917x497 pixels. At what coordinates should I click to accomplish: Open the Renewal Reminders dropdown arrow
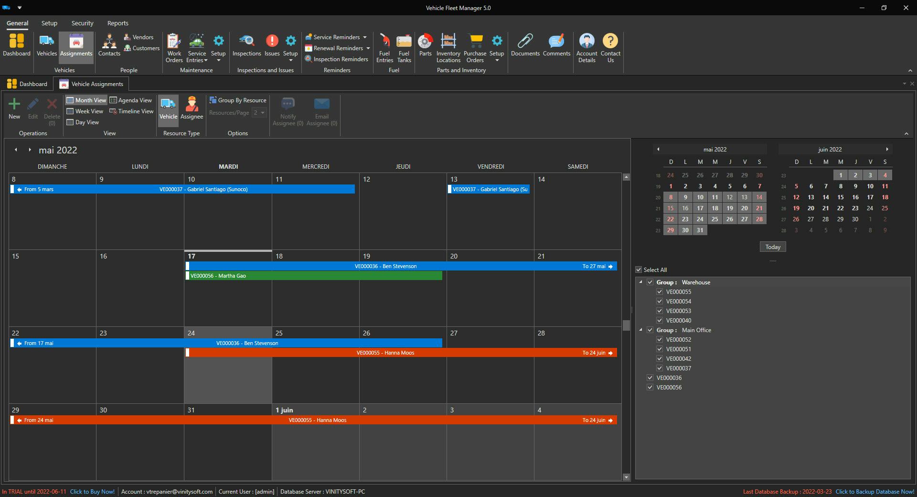[368, 48]
